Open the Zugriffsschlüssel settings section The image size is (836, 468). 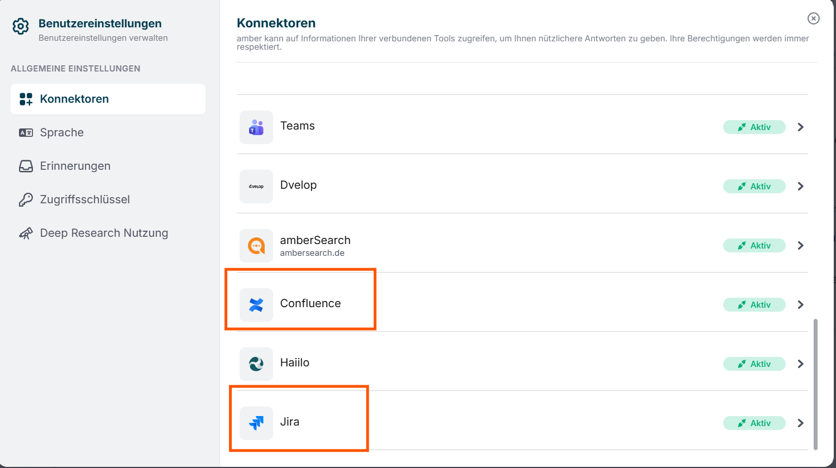108,200
